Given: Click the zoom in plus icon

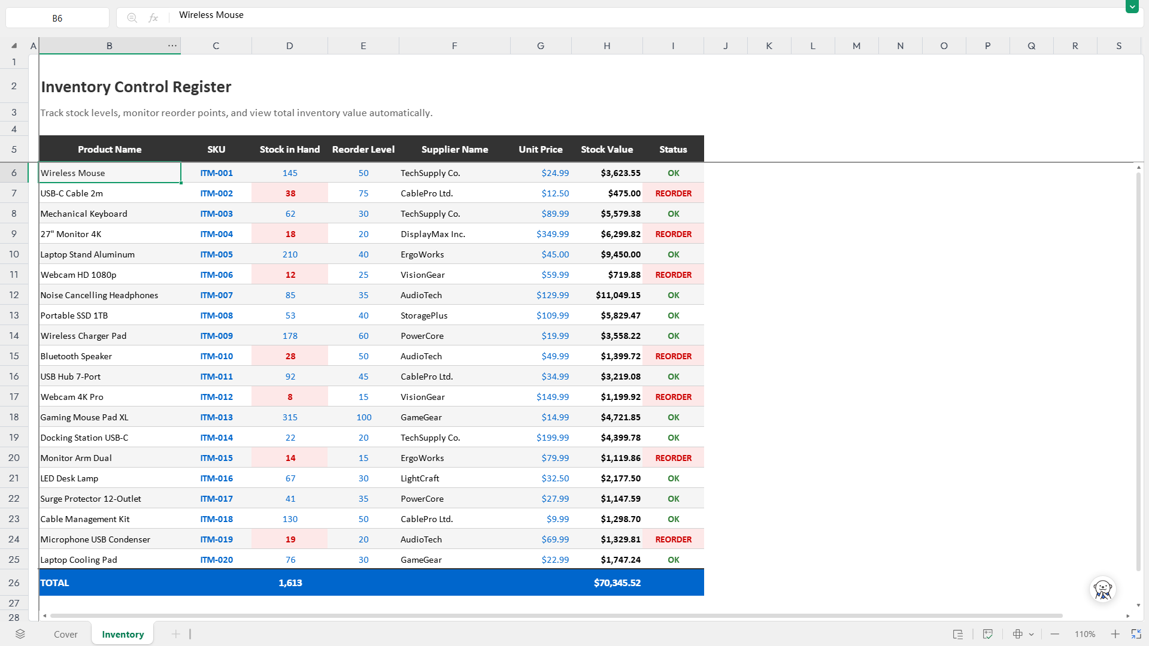Looking at the screenshot, I should (x=1115, y=634).
